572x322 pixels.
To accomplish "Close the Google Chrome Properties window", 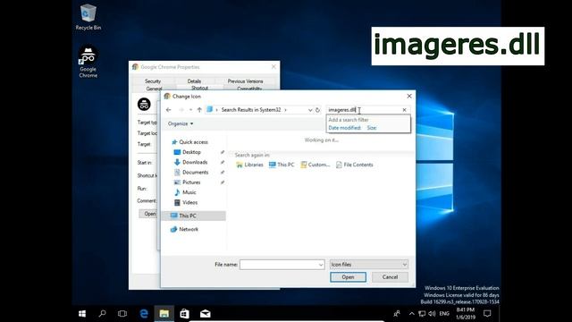I will [x=273, y=67].
